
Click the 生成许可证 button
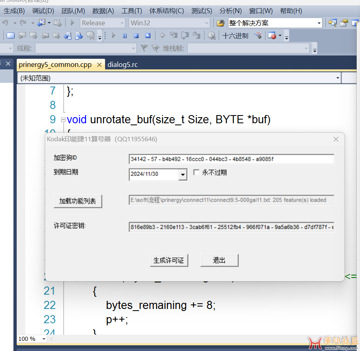(169, 260)
